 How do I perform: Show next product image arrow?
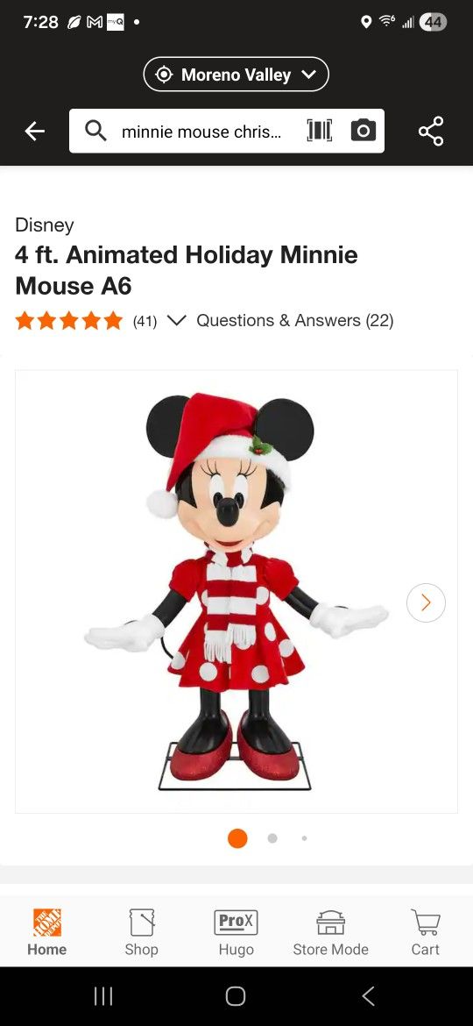pyautogui.click(x=426, y=602)
